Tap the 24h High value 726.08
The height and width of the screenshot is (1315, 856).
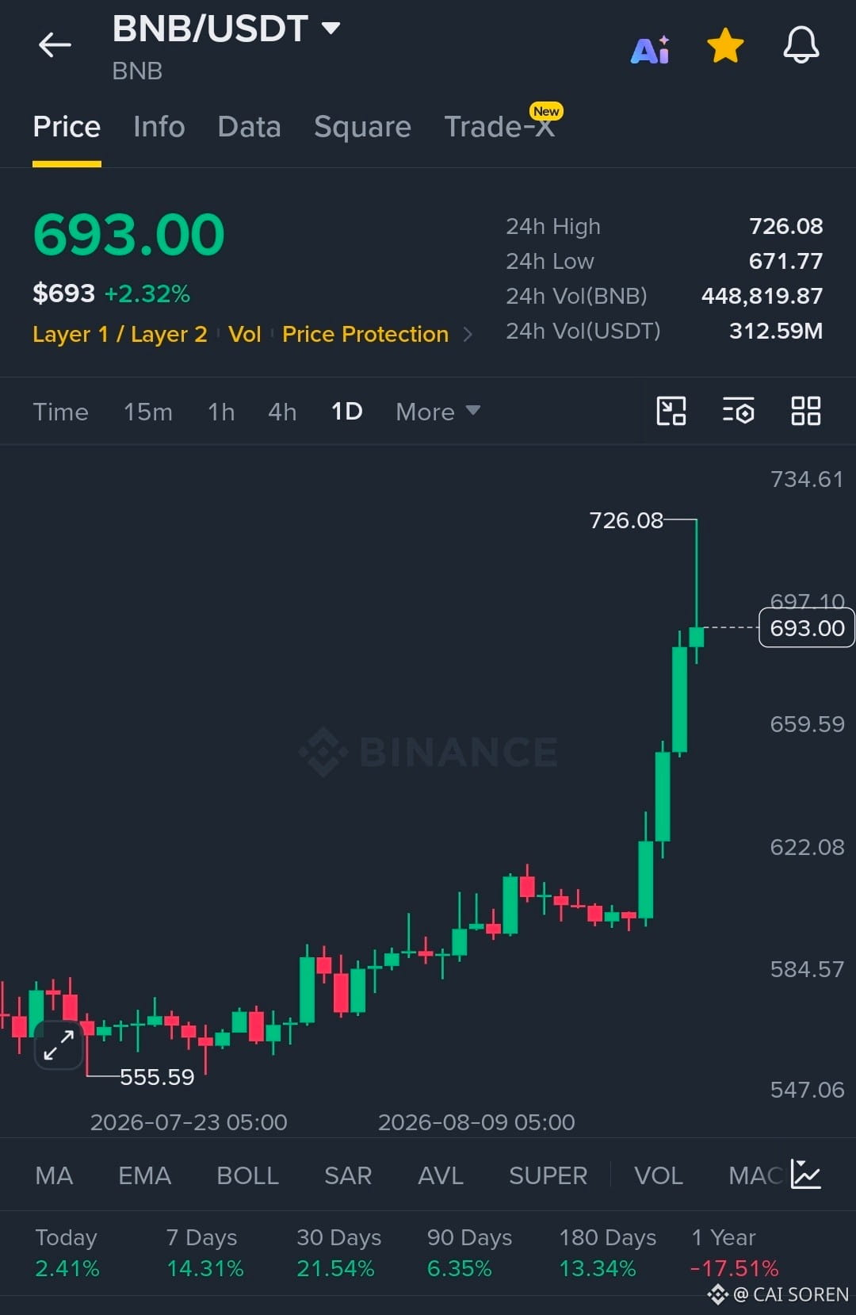coord(785,226)
